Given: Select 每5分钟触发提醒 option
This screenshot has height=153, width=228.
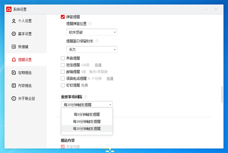Looking at the screenshot, I should pyautogui.click(x=87, y=114).
